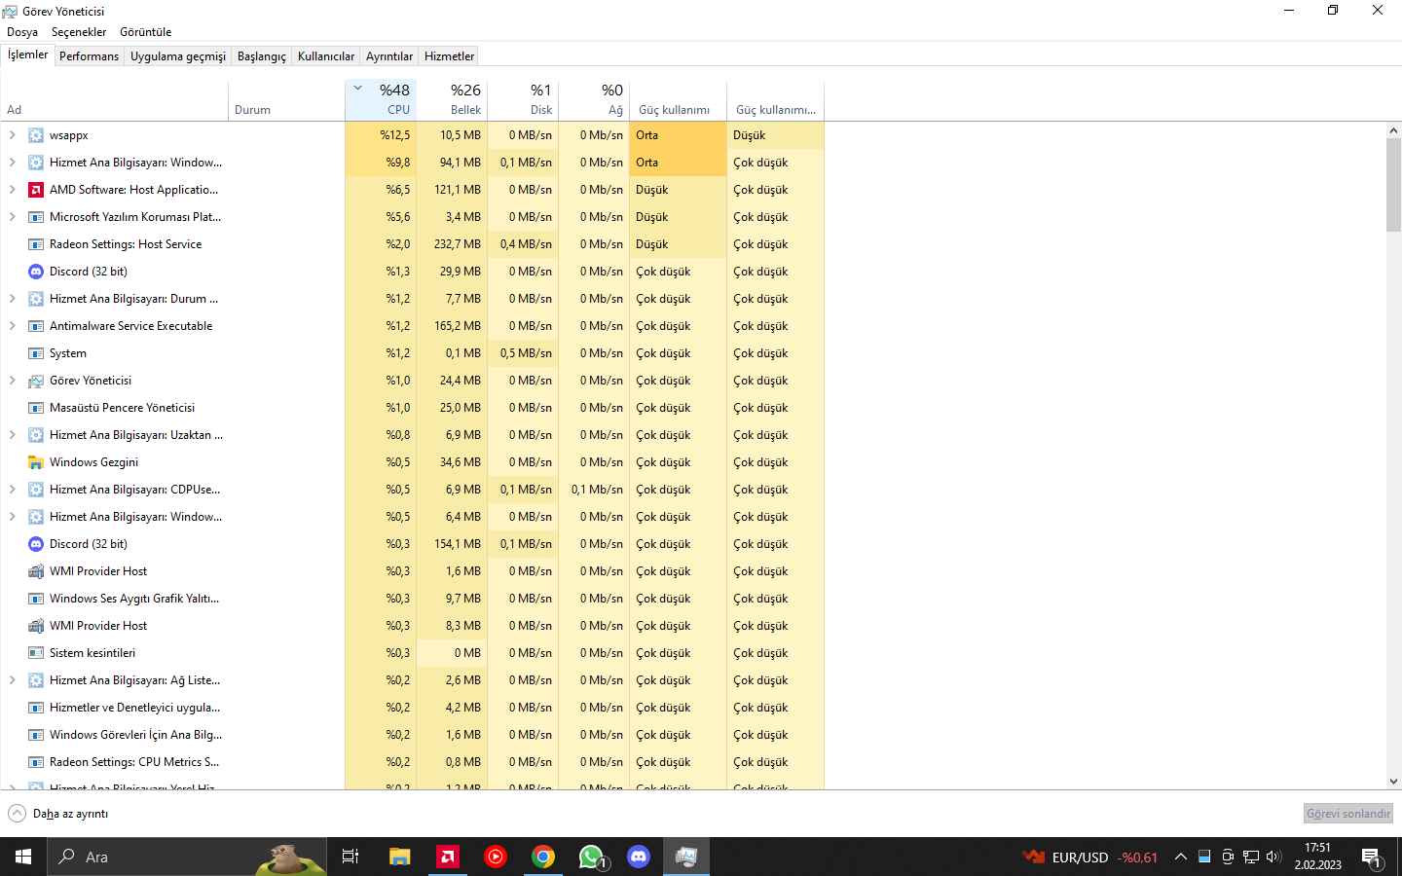Select the Radeon Settings: Host Service icon
The height and width of the screenshot is (876, 1402).
click(x=36, y=244)
